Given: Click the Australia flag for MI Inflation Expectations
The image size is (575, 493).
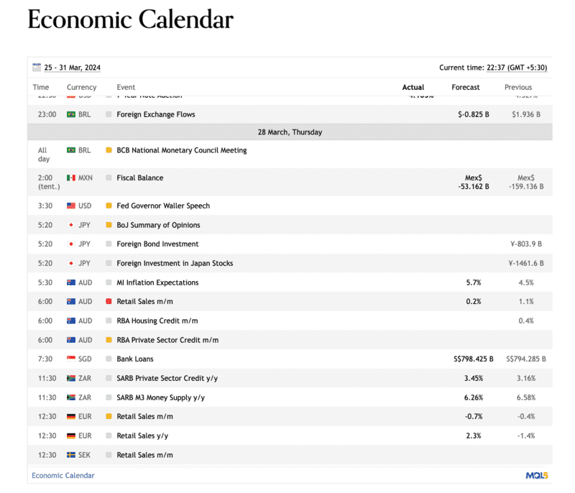Looking at the screenshot, I should [x=71, y=282].
